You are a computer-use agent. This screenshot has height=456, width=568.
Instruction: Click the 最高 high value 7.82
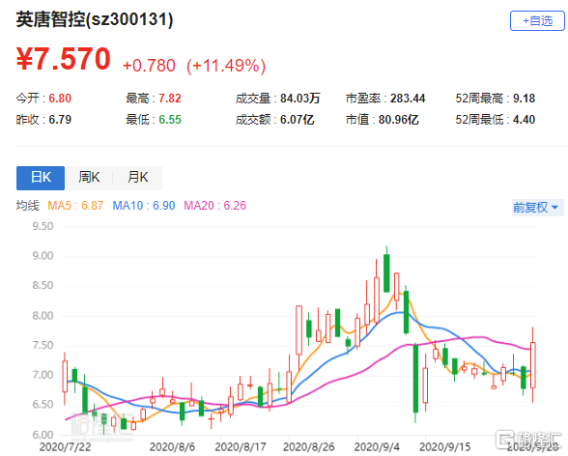click(x=170, y=99)
